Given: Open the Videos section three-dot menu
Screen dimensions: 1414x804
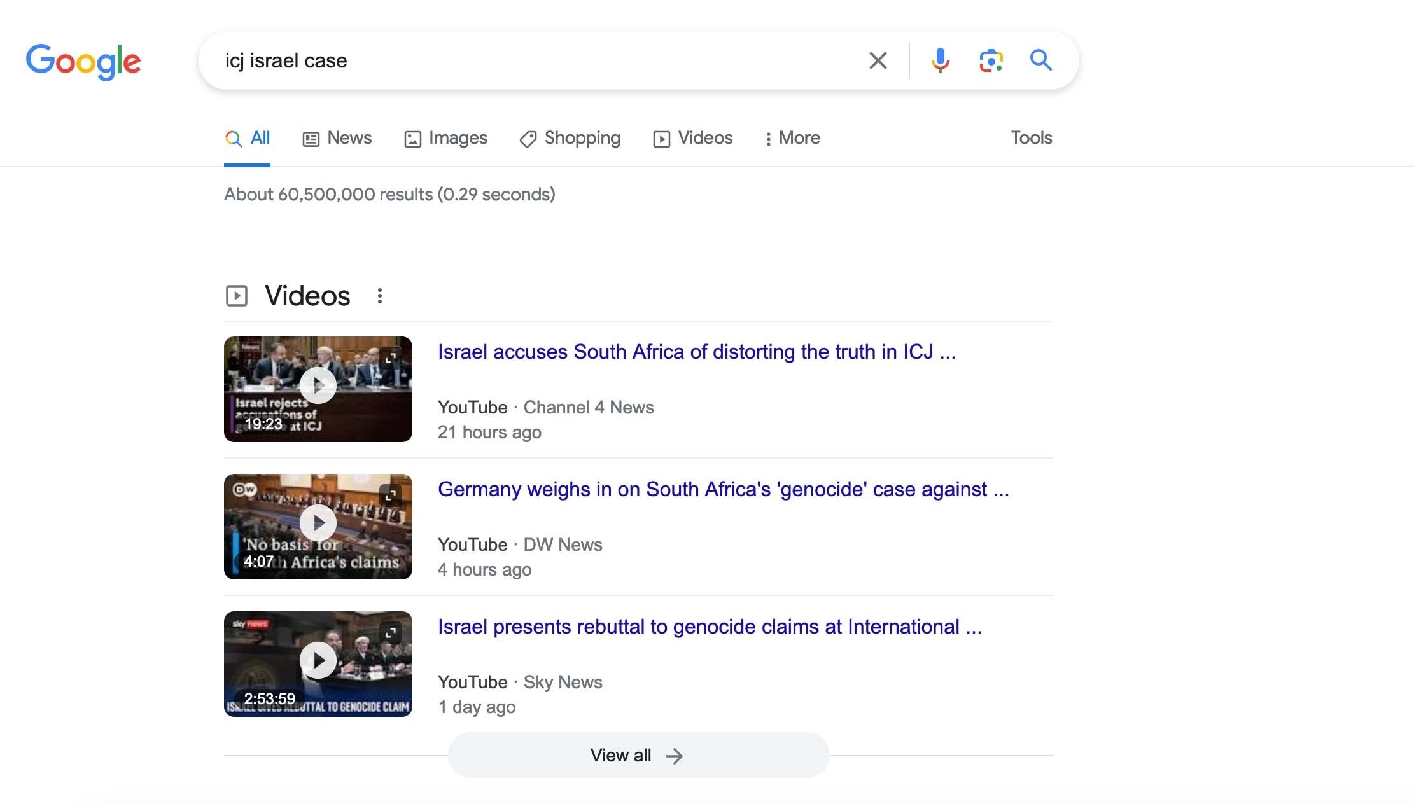Looking at the screenshot, I should (379, 296).
